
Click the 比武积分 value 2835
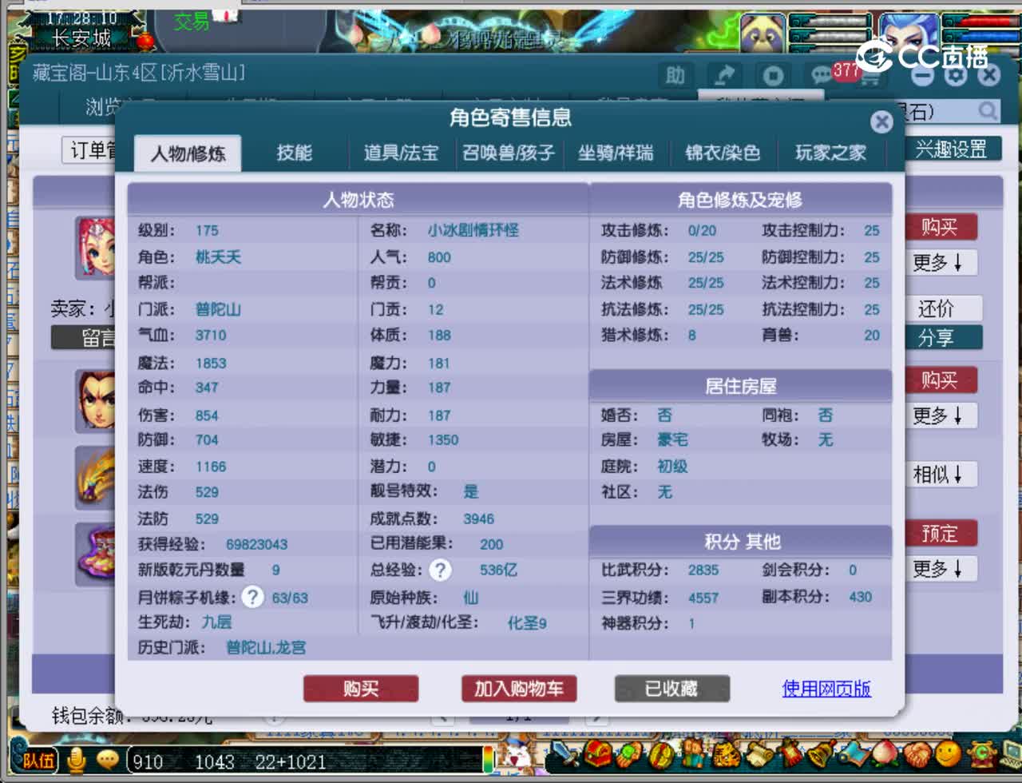[703, 570]
